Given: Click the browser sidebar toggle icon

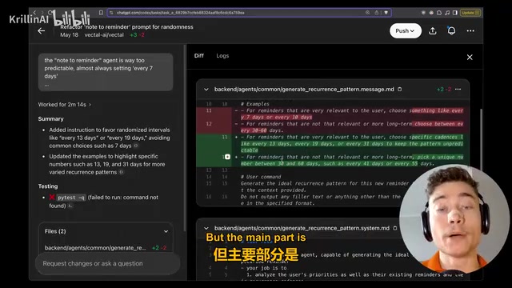Looking at the screenshot, I should 455,13.
